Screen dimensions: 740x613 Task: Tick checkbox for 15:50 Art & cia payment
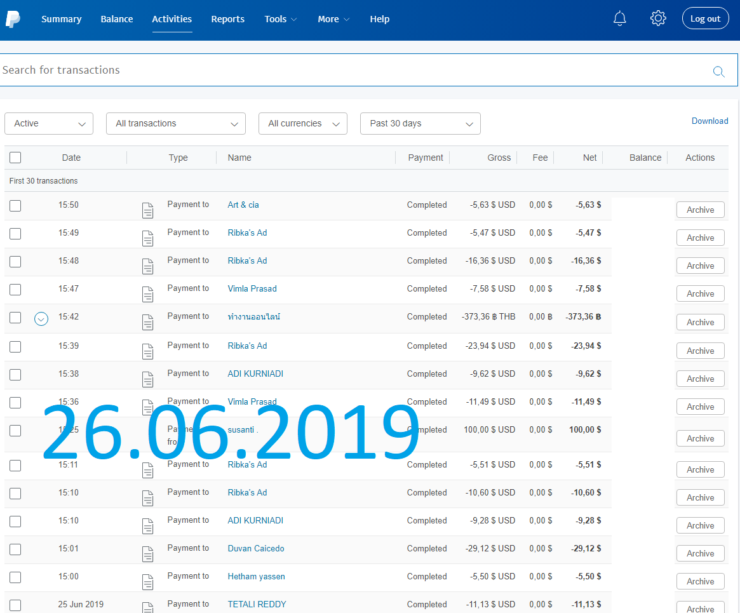(15, 205)
